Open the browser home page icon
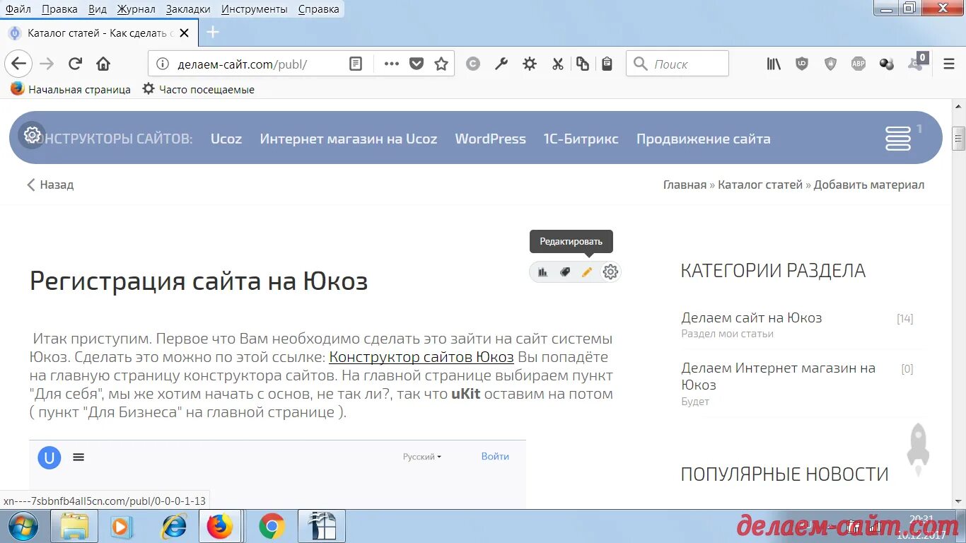The width and height of the screenshot is (966, 543). tap(103, 64)
